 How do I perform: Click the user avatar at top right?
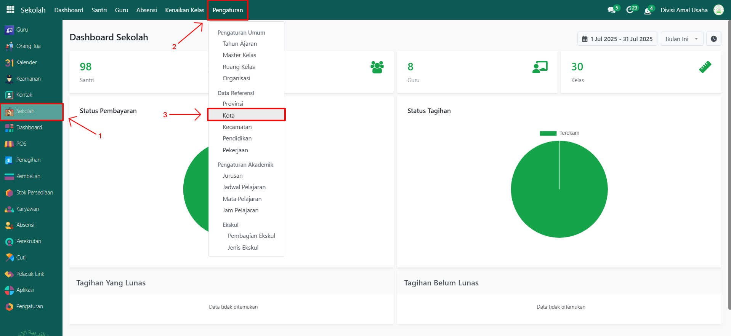pos(718,10)
